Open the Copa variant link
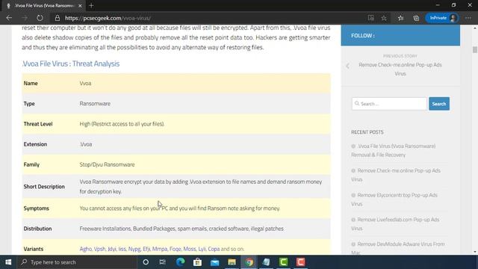Image resolution: width=478 pixels, height=269 pixels. [x=214, y=249]
